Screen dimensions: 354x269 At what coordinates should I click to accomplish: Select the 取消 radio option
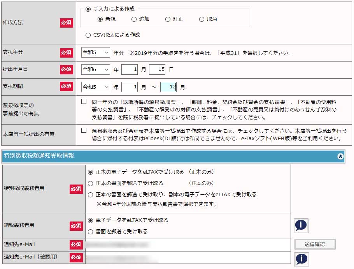202,19
